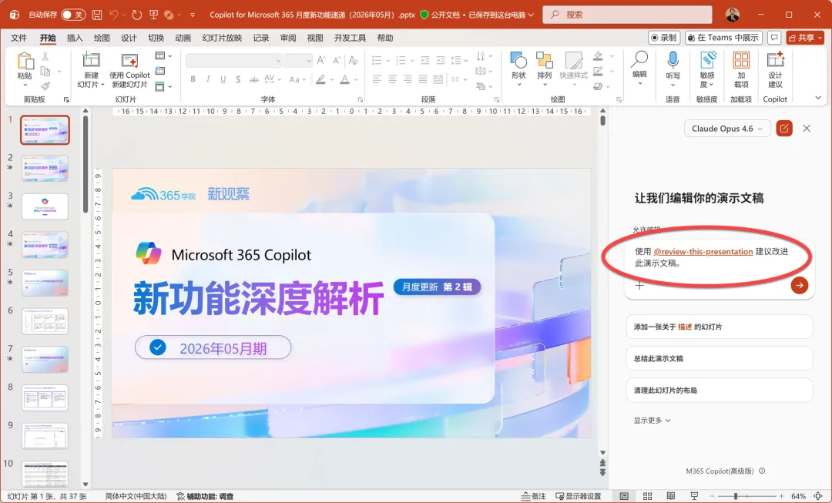Open the 文件 menu
Viewport: 832px width, 503px height.
point(18,38)
